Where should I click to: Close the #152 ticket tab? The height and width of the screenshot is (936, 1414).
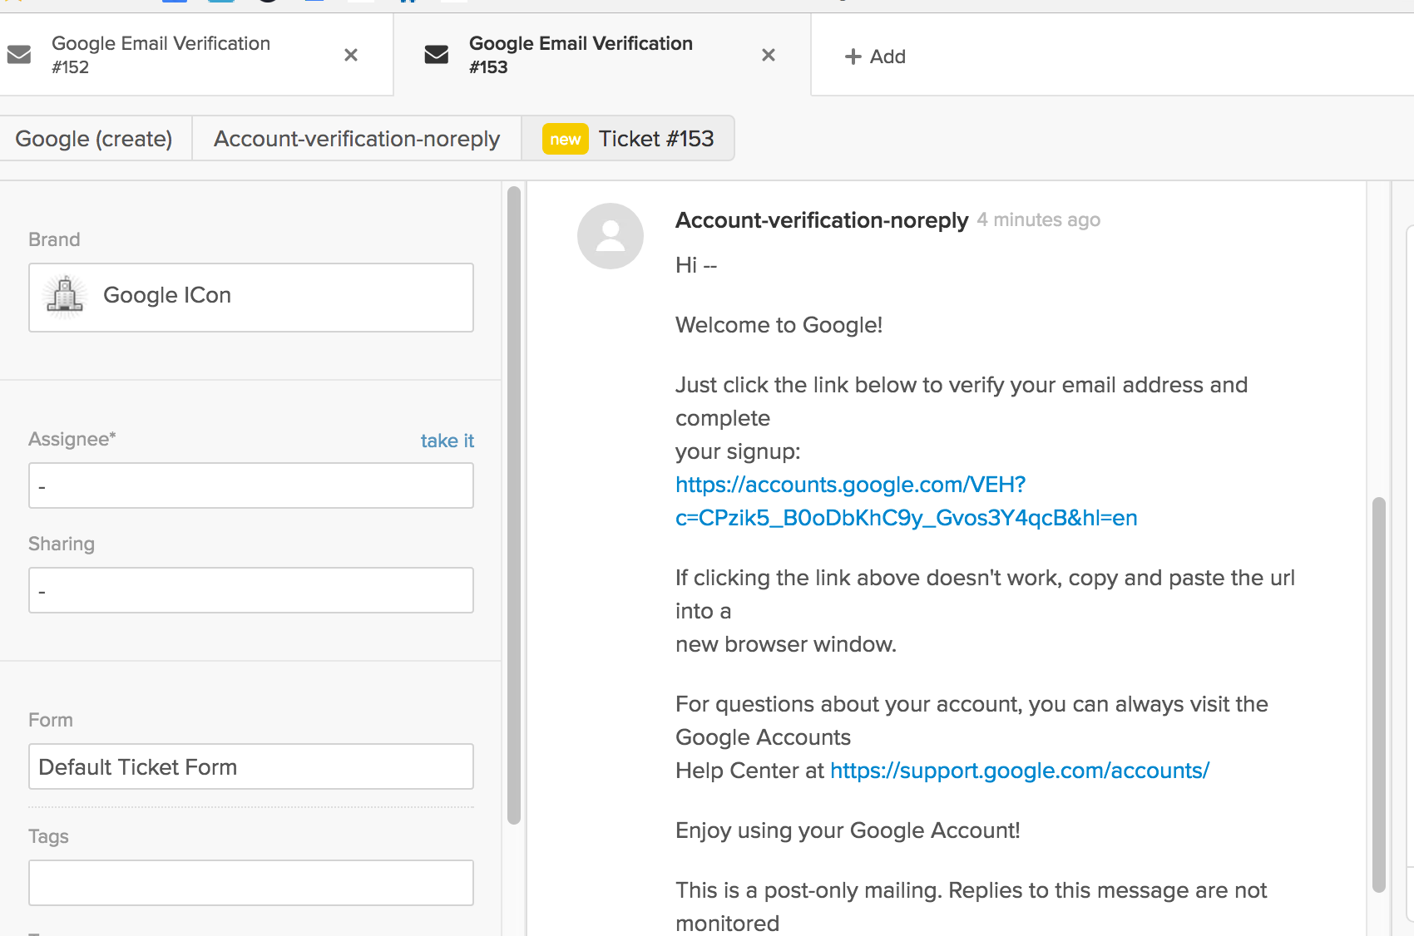pyautogui.click(x=351, y=55)
